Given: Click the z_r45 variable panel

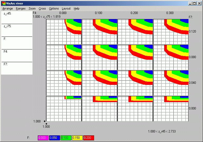Looking at the screenshot, I should point(17,17).
